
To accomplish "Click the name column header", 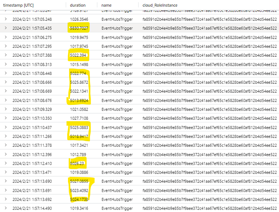I will point(107,5).
